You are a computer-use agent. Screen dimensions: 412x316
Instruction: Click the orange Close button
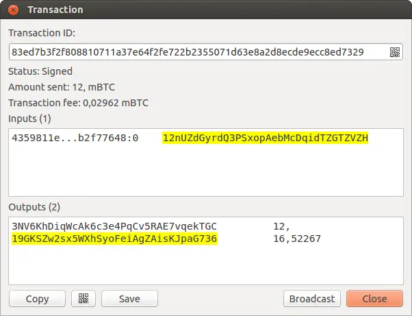pyautogui.click(x=374, y=299)
